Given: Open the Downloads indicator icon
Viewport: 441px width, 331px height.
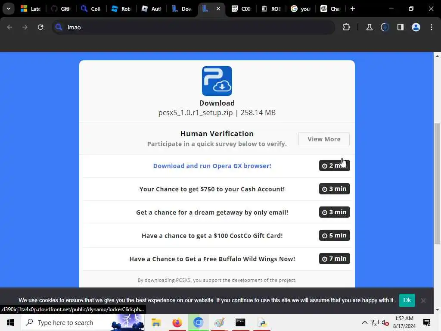Looking at the screenshot, I should pos(385,27).
